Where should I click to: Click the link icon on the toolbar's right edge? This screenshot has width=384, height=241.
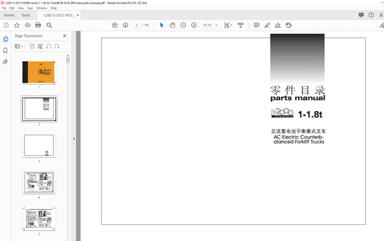point(382,25)
